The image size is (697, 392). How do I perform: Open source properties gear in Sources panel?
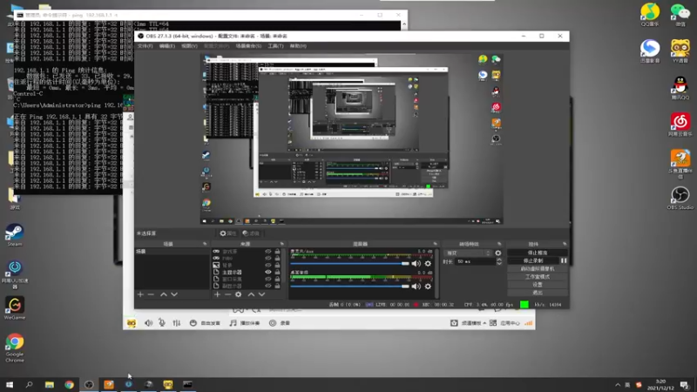[x=238, y=294]
